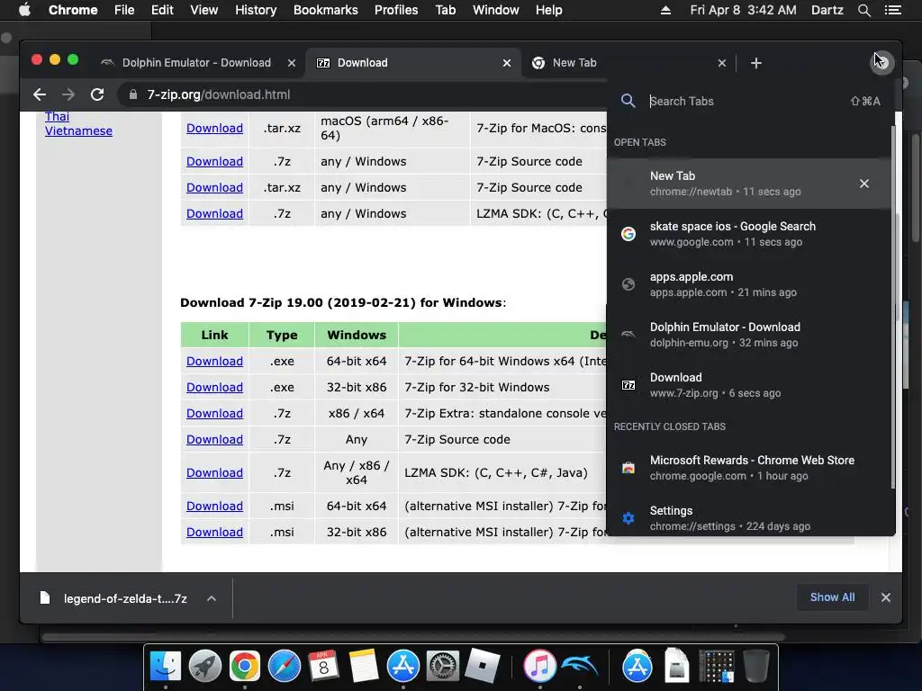The image size is (922, 691).
Task: Click the Thai language link
Action: pos(57,116)
